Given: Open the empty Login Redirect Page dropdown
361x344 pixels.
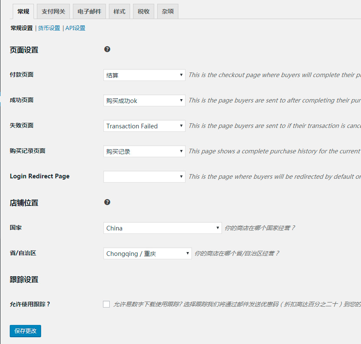Looking at the screenshot, I should (144, 177).
